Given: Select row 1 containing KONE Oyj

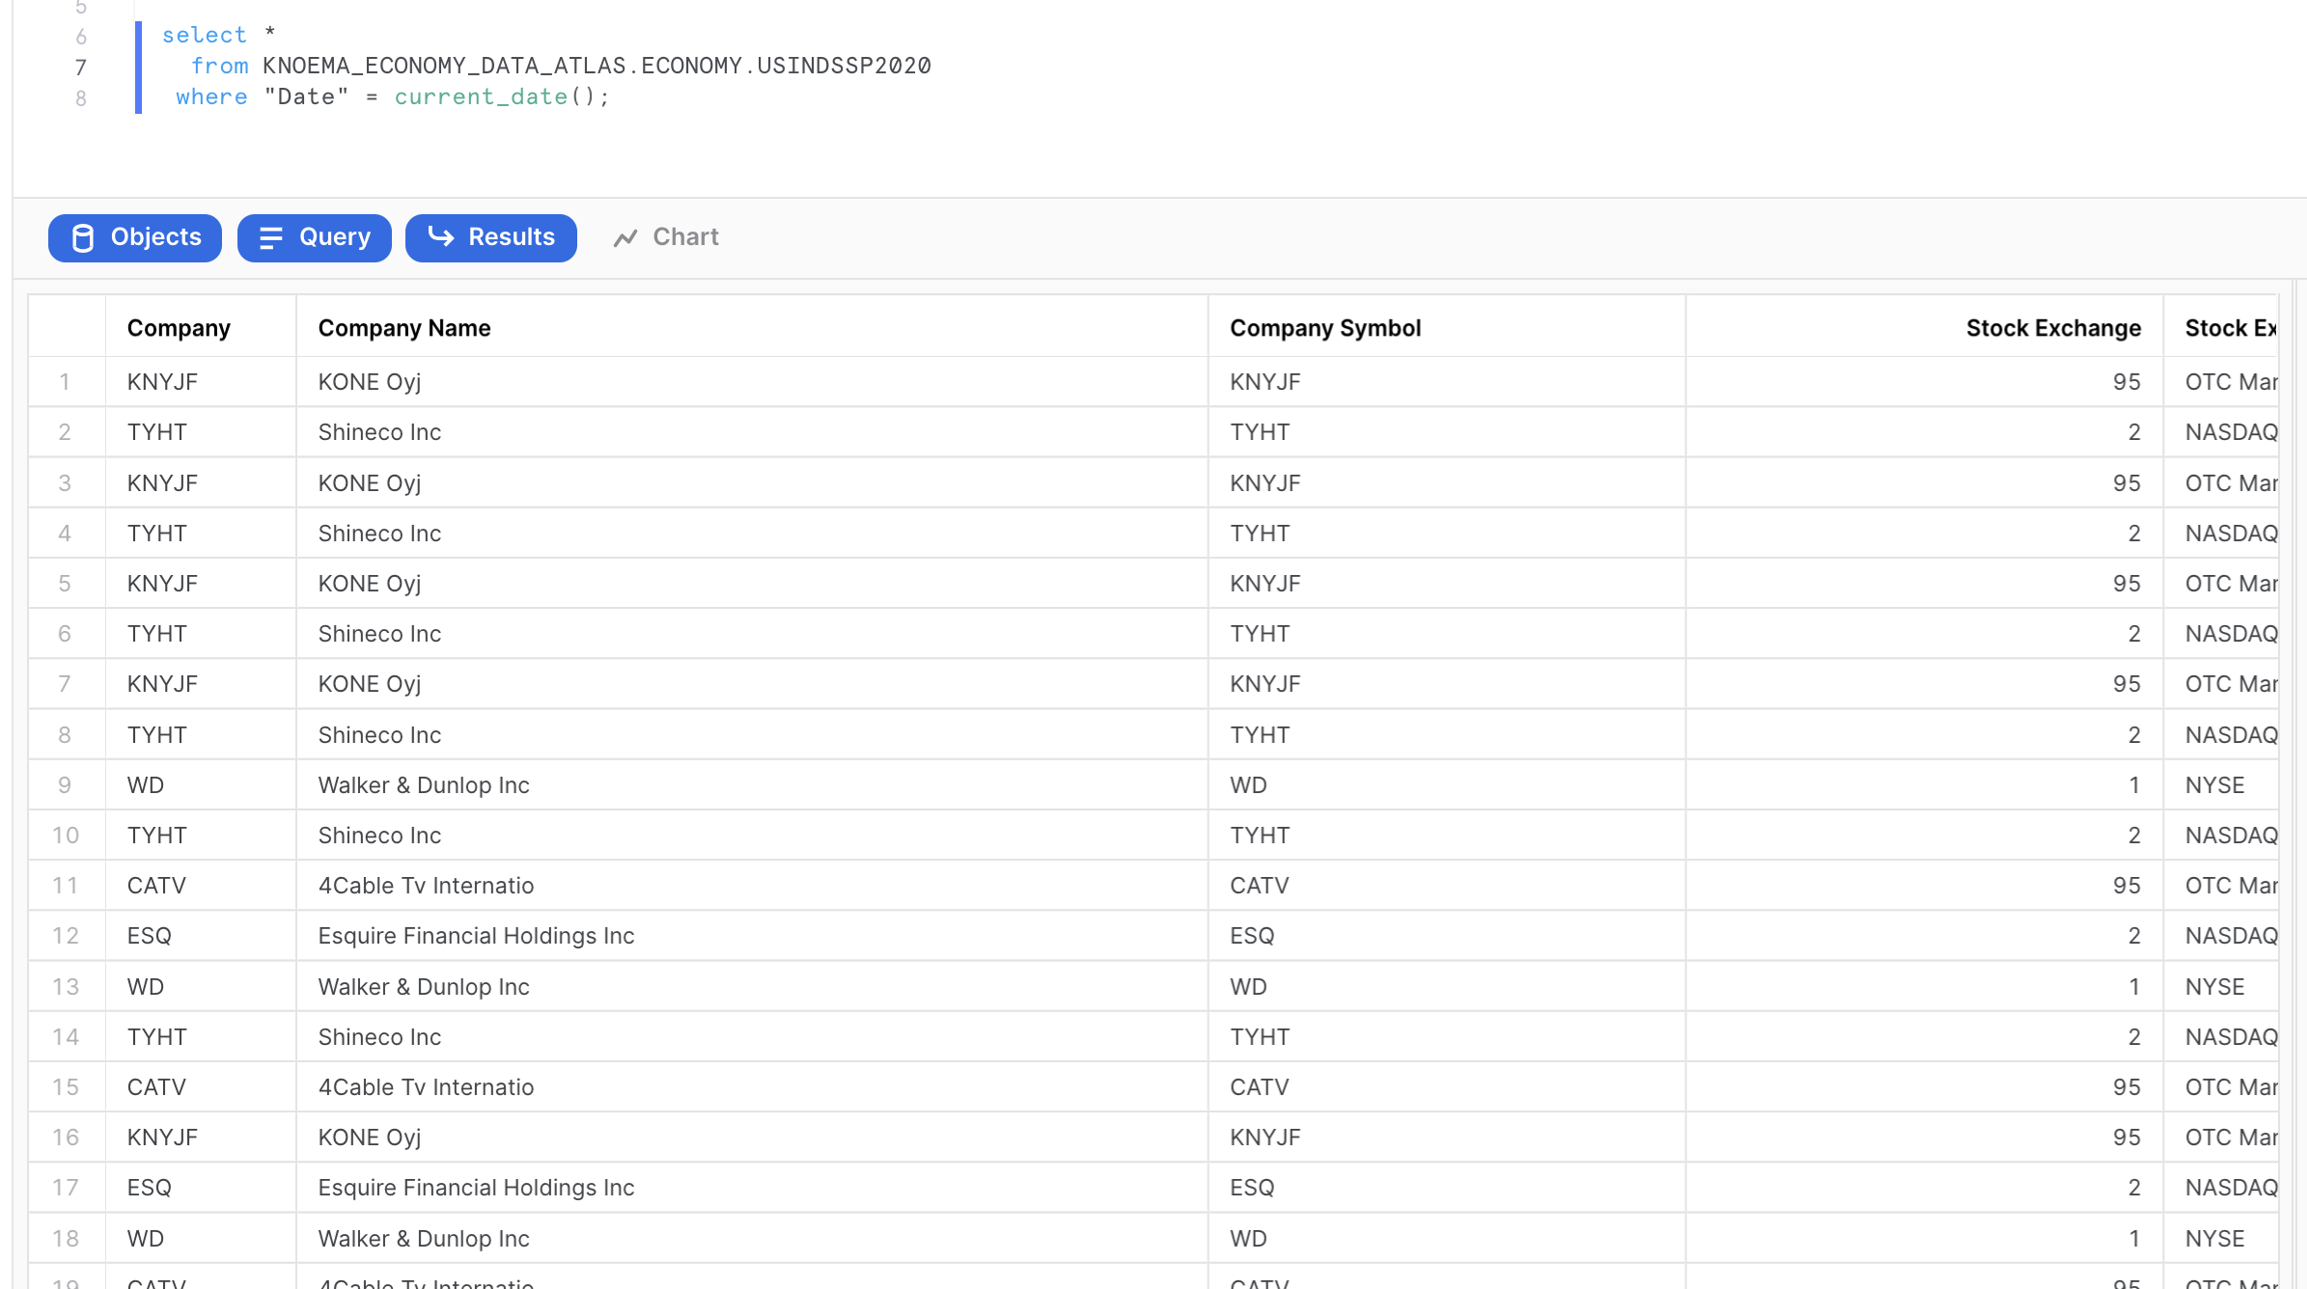Looking at the screenshot, I should [369, 381].
